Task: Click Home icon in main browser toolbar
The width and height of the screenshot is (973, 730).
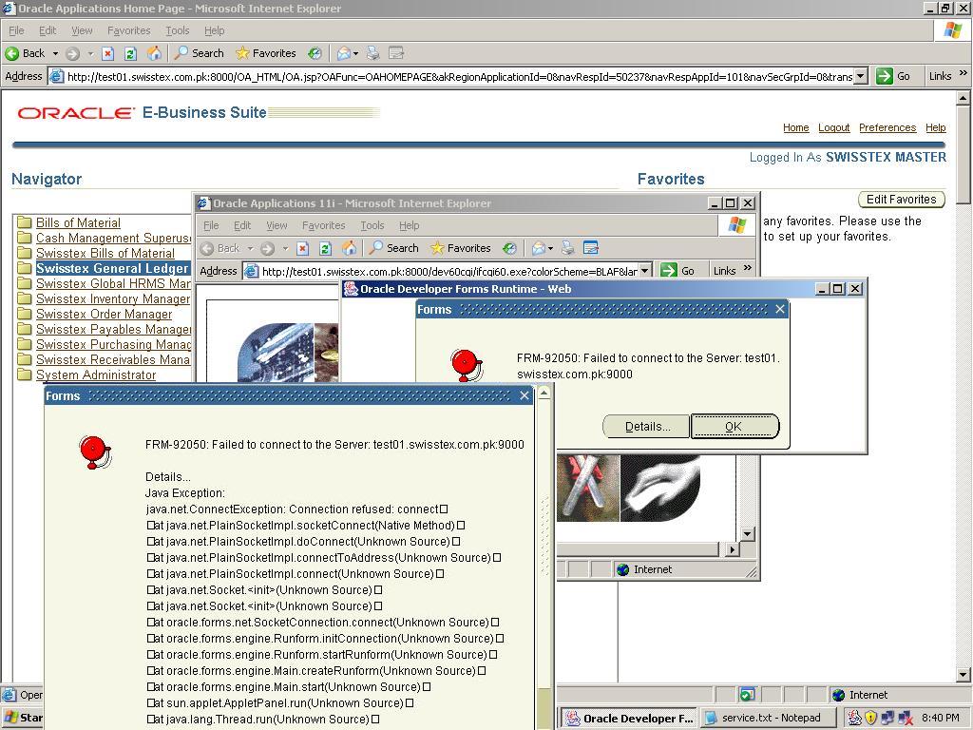Action: click(x=154, y=53)
